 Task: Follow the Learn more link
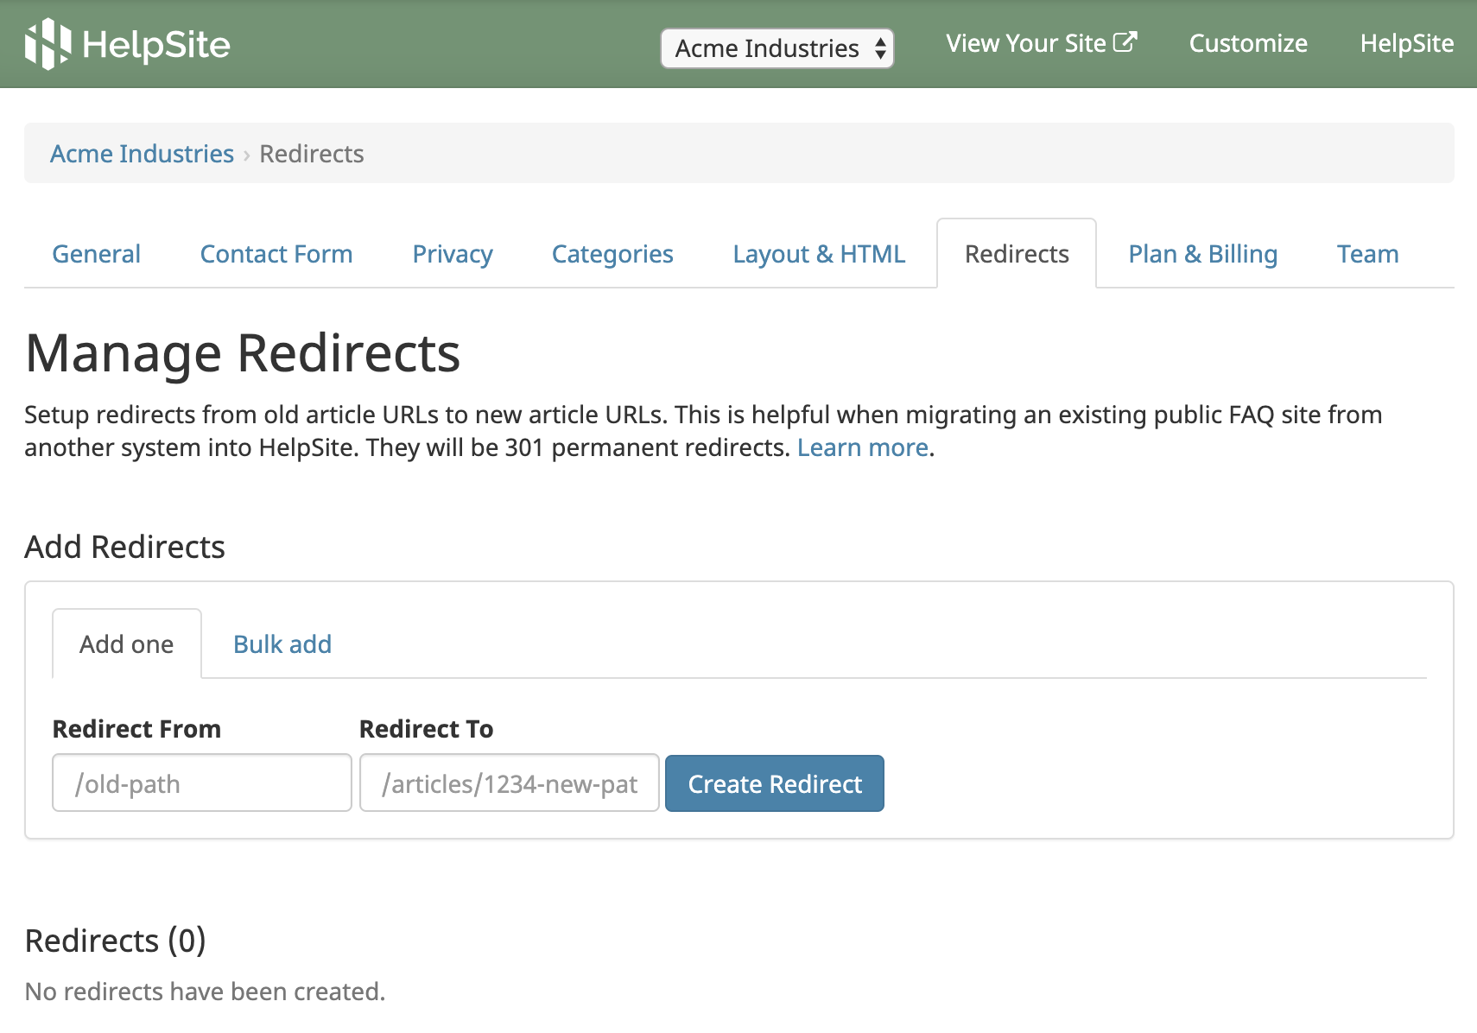[x=862, y=447]
